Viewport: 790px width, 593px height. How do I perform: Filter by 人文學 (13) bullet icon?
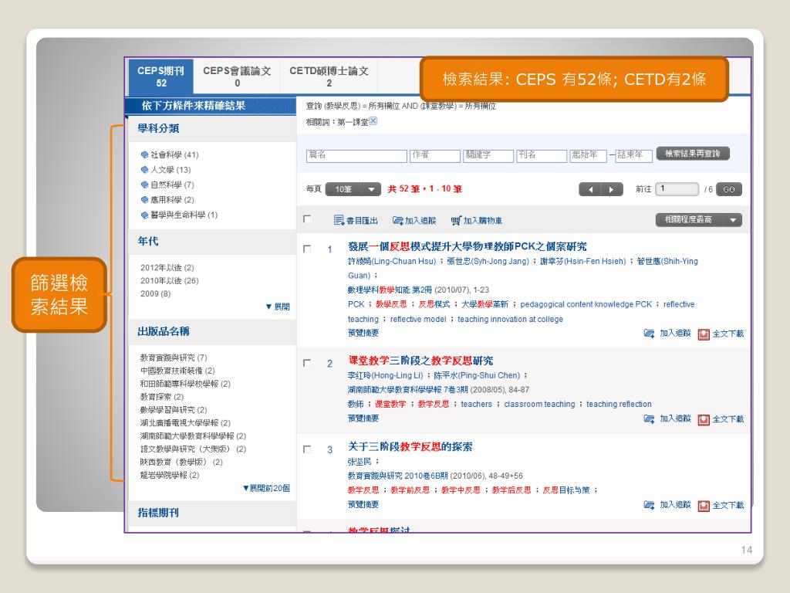point(144,170)
